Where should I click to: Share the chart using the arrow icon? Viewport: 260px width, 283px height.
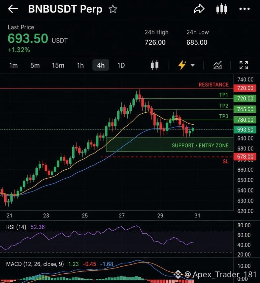199,9
